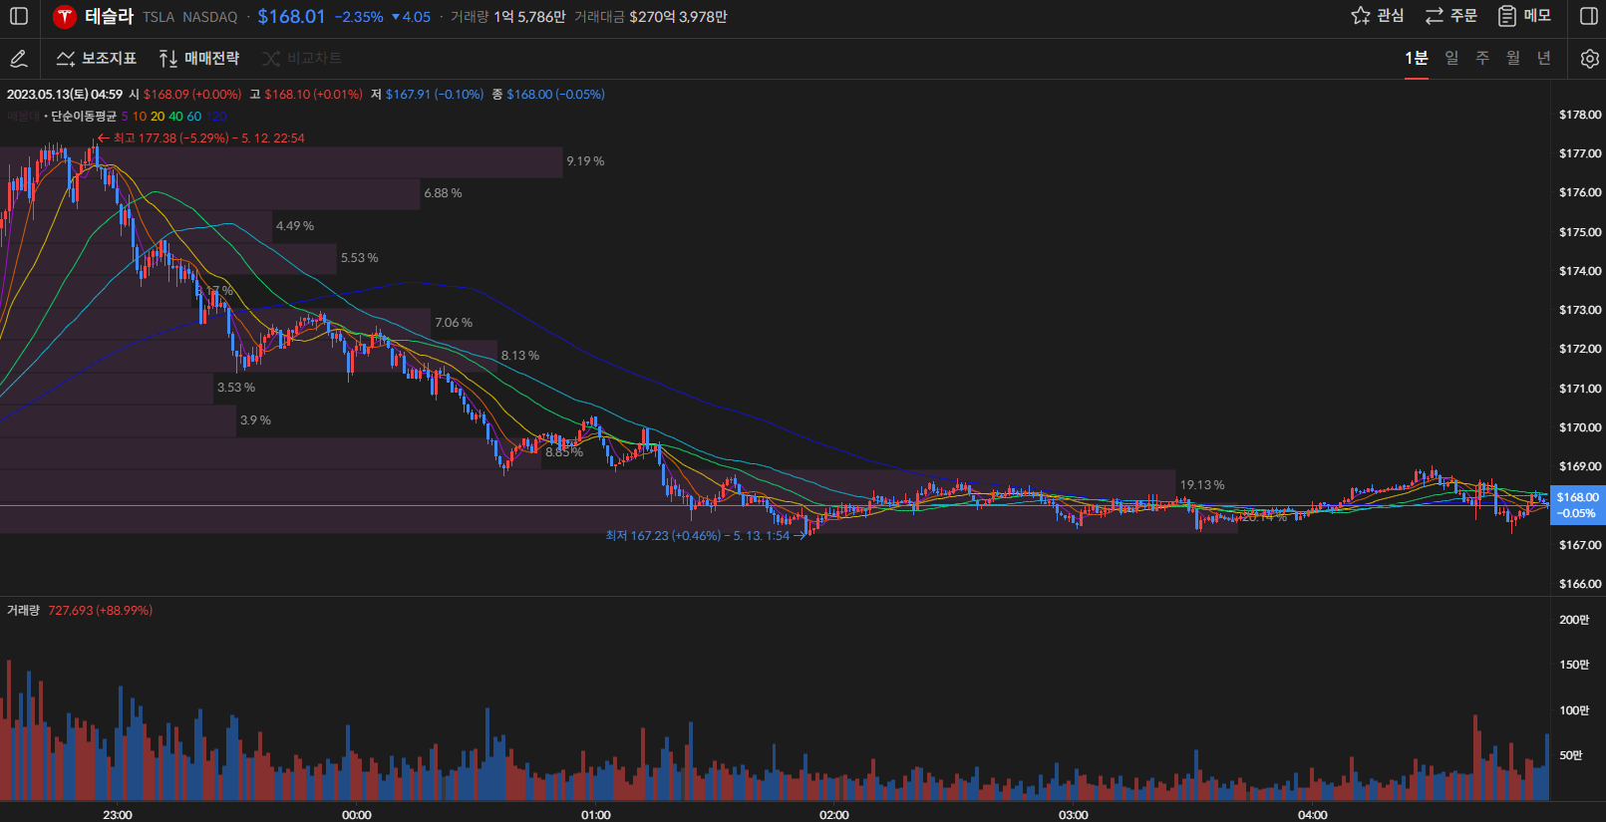Toggle the 40-period moving average label
This screenshot has width=1606, height=822.
[x=175, y=117]
